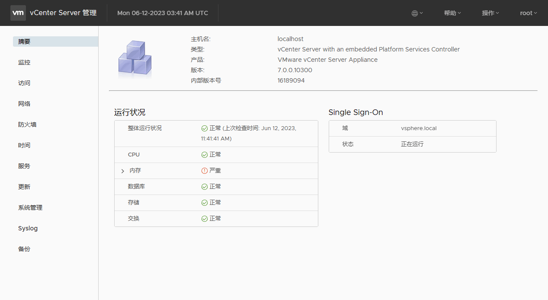Click the vsphere.local domain value
The width and height of the screenshot is (548, 300).
coord(419,128)
